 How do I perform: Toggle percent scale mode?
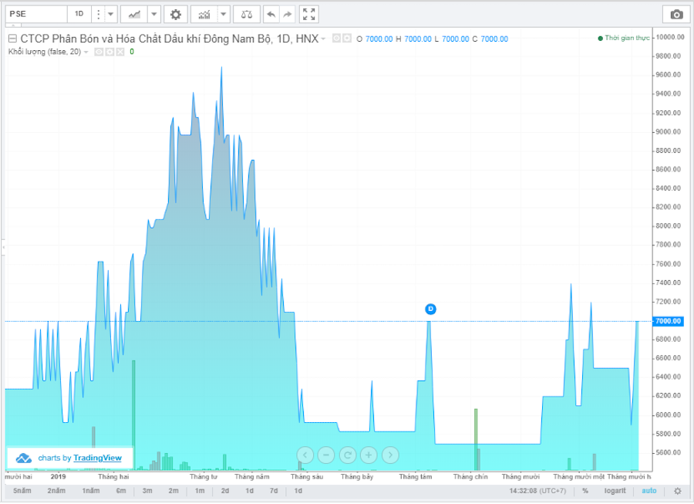pos(585,491)
